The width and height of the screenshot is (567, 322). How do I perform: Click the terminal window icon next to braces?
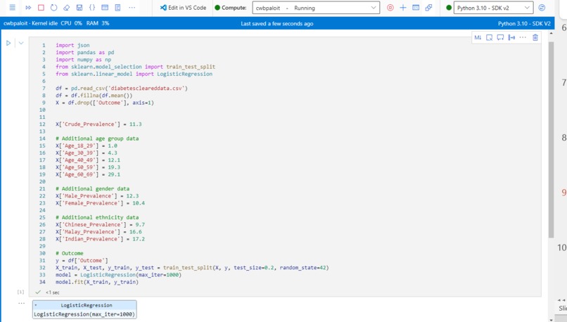105,7
